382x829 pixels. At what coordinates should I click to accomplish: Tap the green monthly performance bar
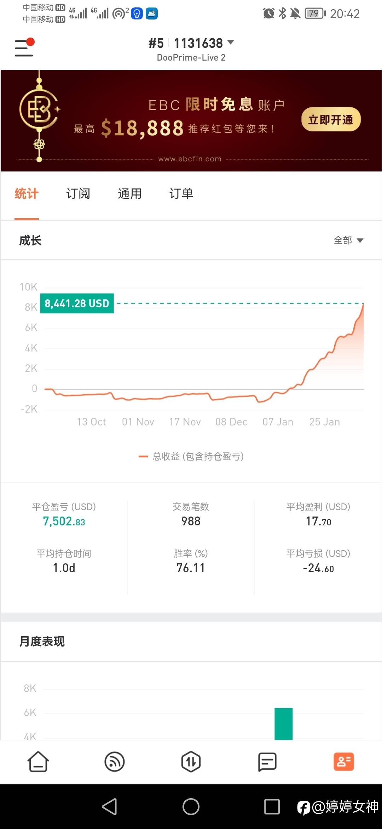(x=284, y=723)
